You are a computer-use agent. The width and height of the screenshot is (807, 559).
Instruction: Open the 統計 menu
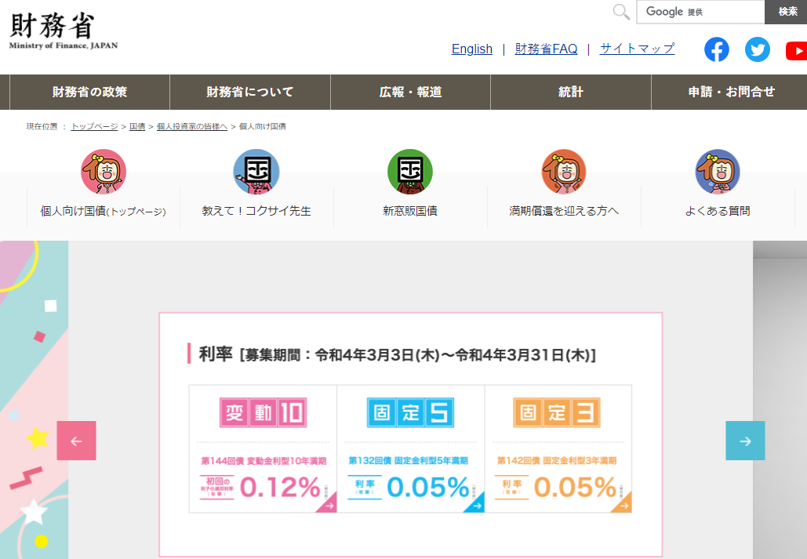571,93
